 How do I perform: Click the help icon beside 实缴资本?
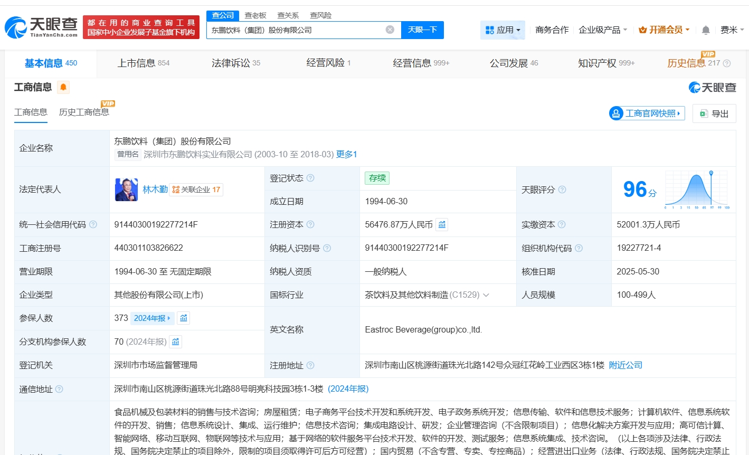tap(562, 224)
